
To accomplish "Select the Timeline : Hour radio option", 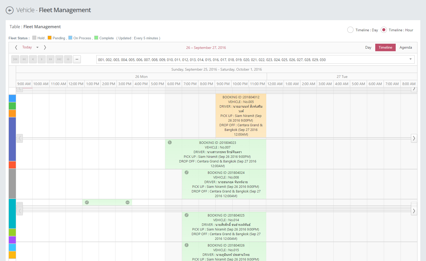I will click(x=384, y=30).
